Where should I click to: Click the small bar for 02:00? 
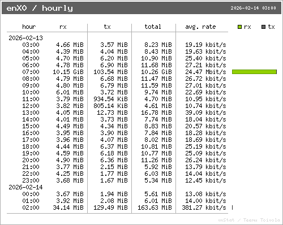pyautogui.click(x=232, y=207)
